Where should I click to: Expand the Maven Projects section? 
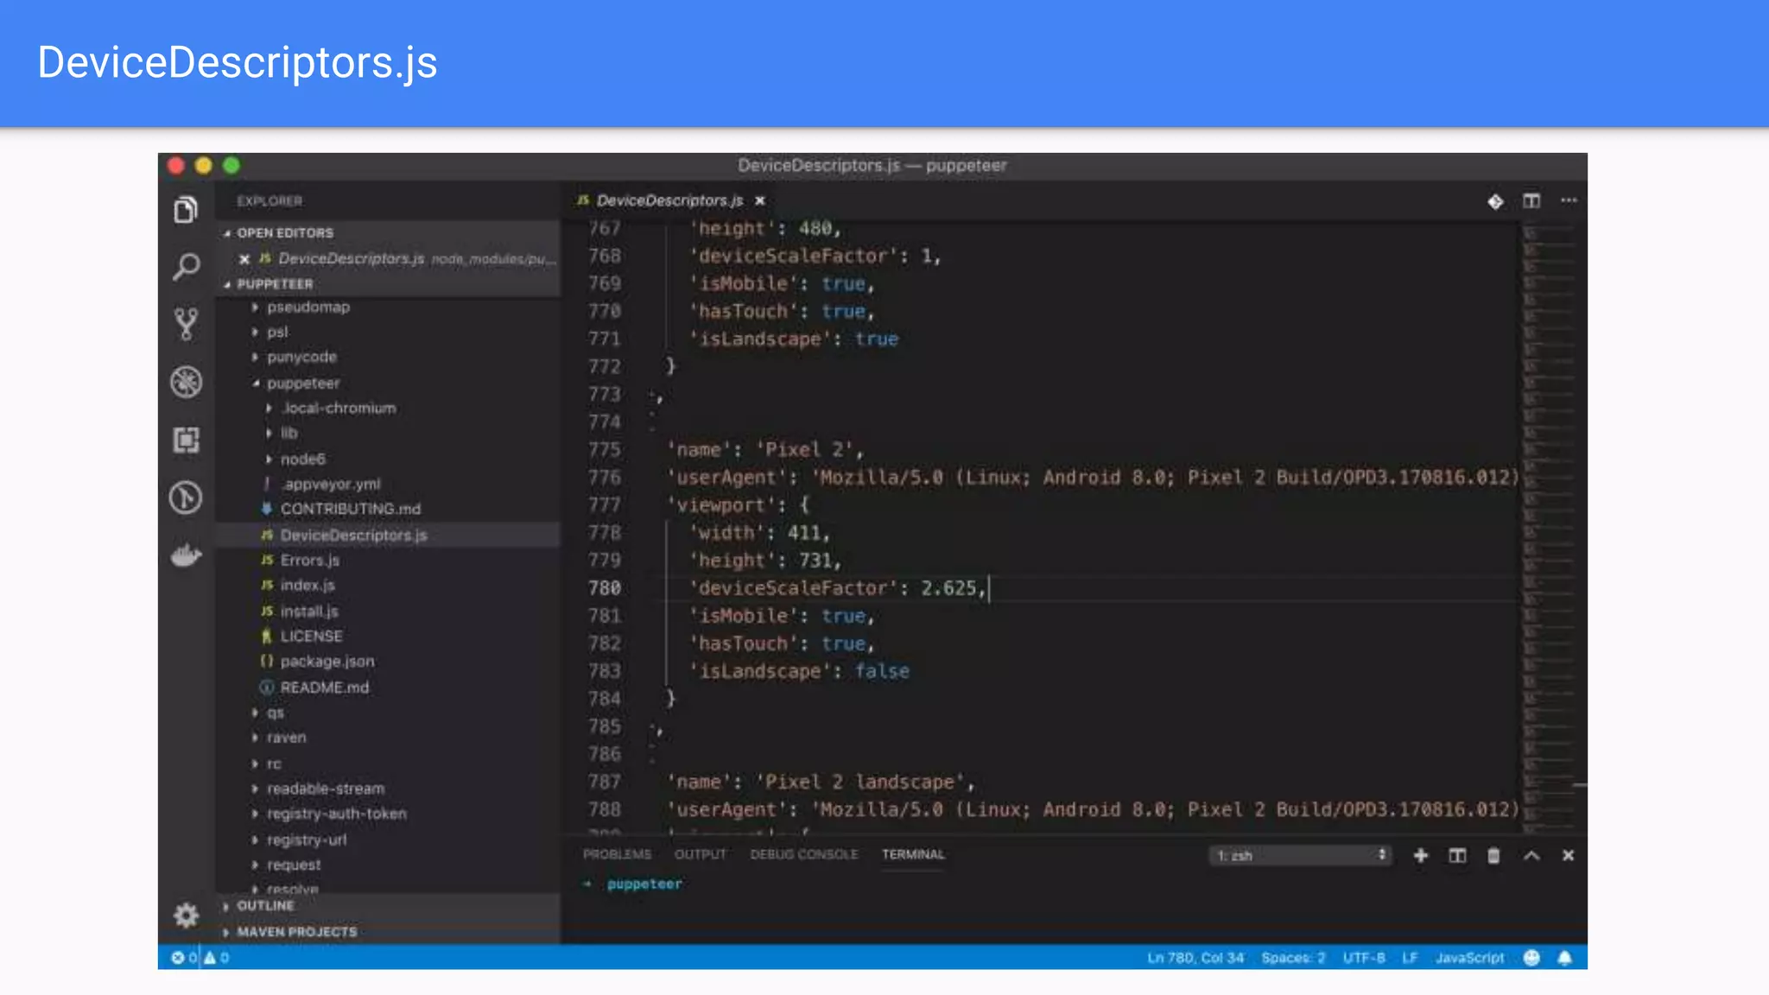(x=296, y=932)
